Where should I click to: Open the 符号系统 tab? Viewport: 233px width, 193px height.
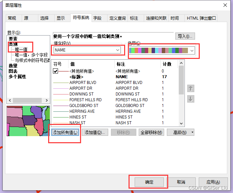(81, 18)
